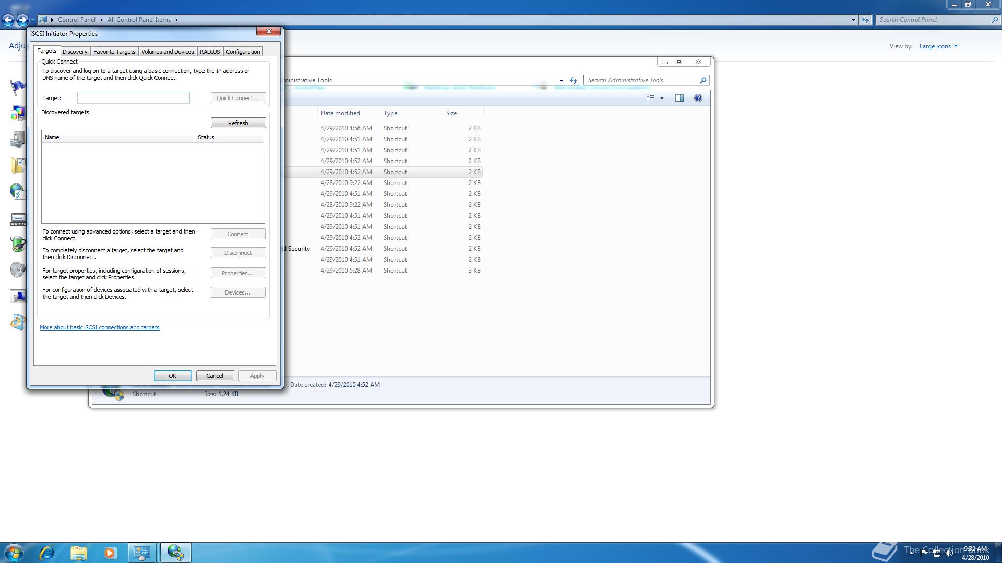Viewport: 1002px width, 563px height.
Task: Open the recent pages dropdown next to Forward
Action: point(33,20)
